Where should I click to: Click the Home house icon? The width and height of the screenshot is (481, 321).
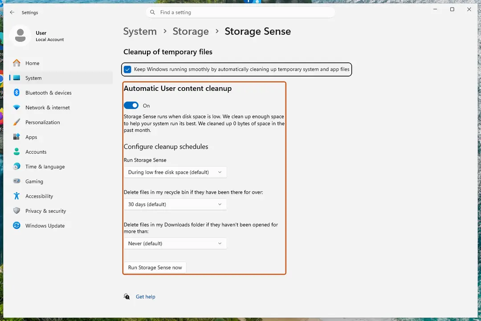pos(16,63)
